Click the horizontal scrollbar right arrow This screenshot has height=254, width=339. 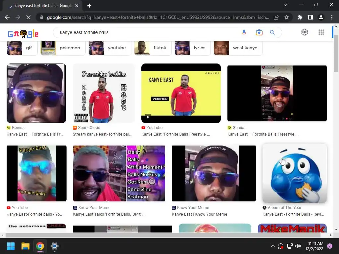[331, 235]
